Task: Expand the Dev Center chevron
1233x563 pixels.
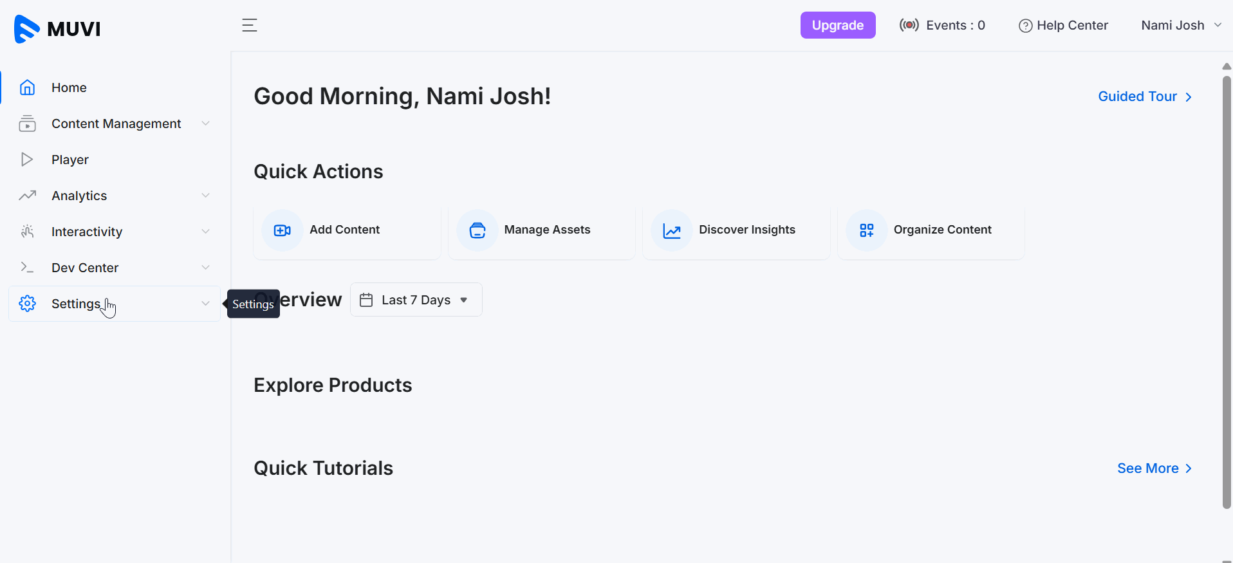Action: click(x=205, y=268)
